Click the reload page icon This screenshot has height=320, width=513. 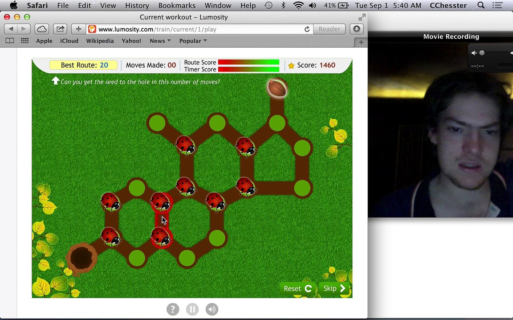point(307,29)
